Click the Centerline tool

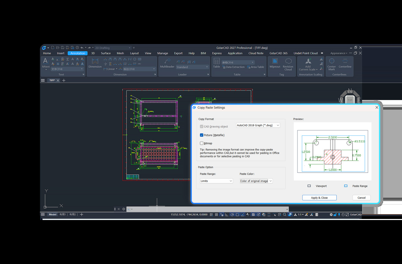345,63
